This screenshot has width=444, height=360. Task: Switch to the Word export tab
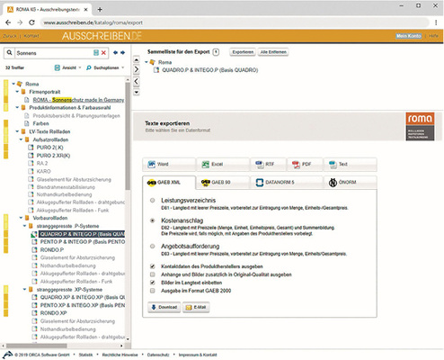(169, 165)
